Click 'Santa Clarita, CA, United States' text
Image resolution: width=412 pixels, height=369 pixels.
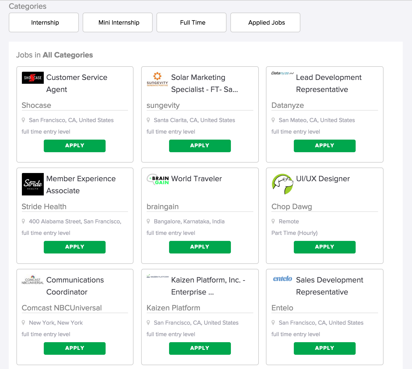pyautogui.click(x=194, y=120)
